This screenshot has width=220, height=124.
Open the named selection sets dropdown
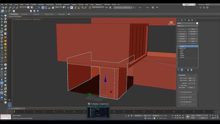98,7
